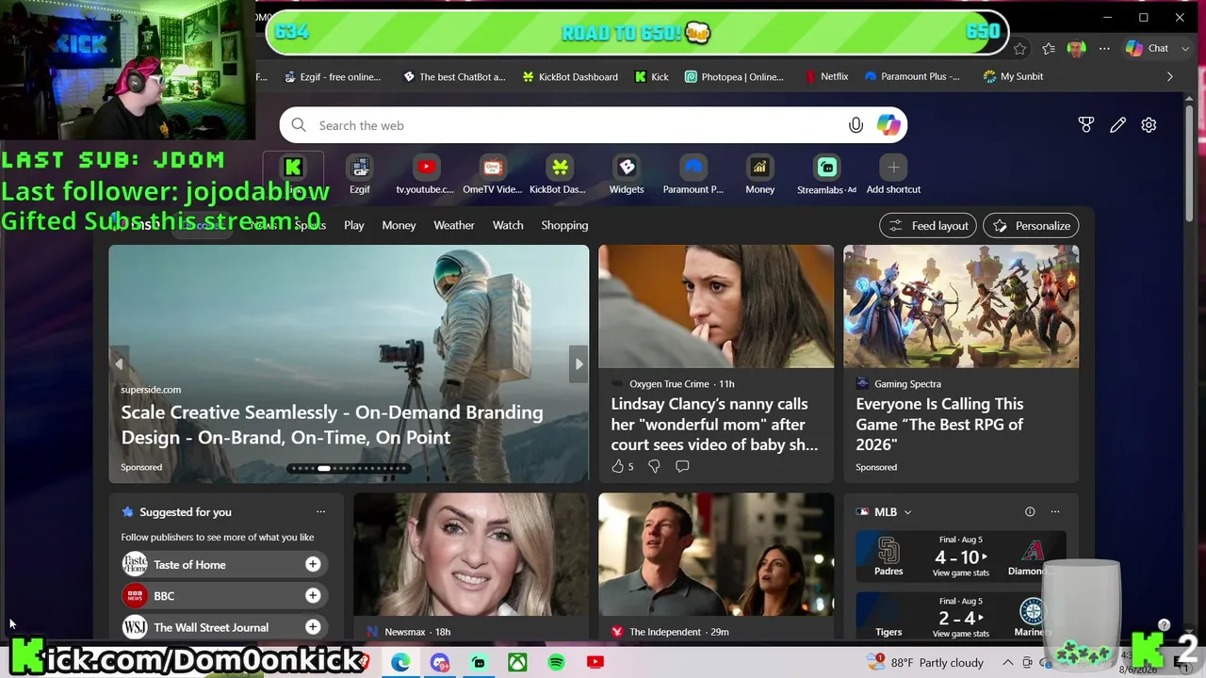Image resolution: width=1206 pixels, height=678 pixels.
Task: Click the Feed layout button
Action: (928, 226)
